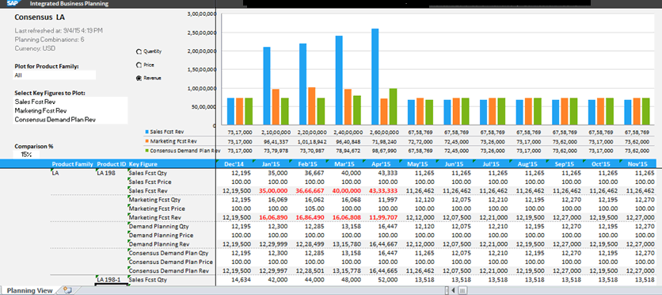This screenshot has width=662, height=295.
Task: Insert a new worksheet next to Planning View
Action: pyautogui.click(x=67, y=290)
